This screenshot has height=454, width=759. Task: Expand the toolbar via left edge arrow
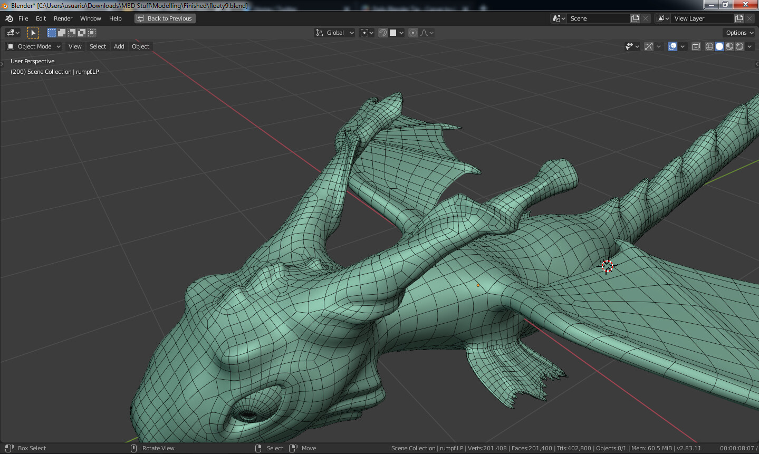pyautogui.click(x=2, y=64)
